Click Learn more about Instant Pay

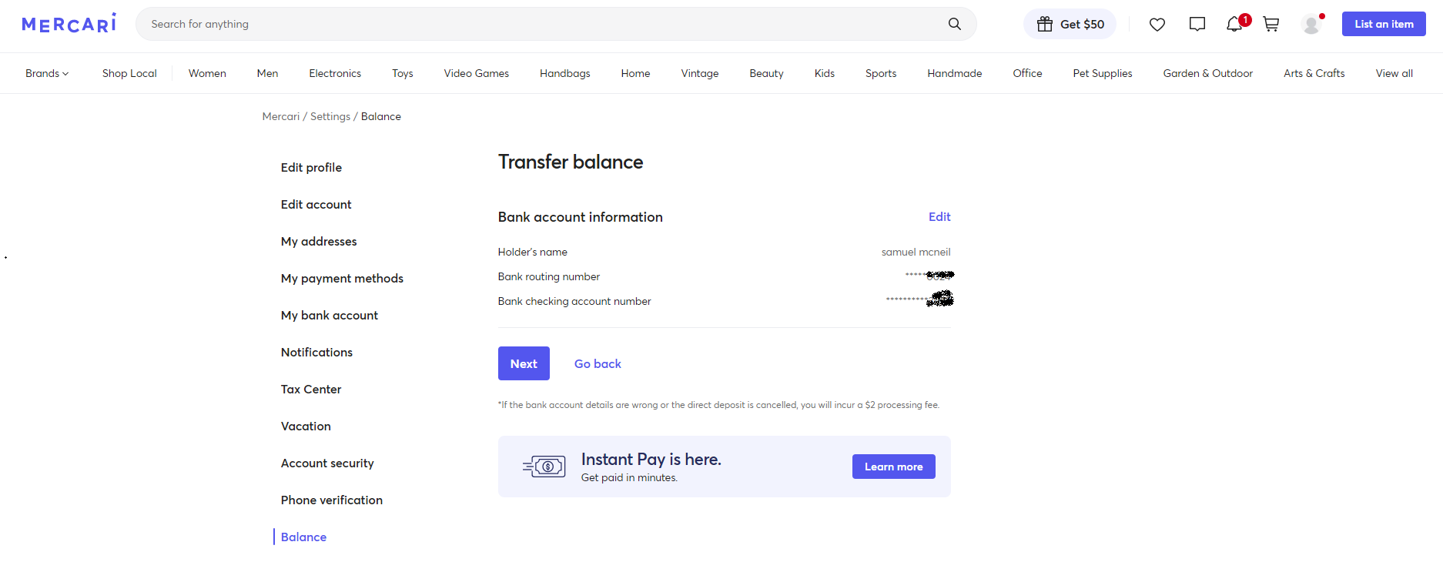click(893, 467)
